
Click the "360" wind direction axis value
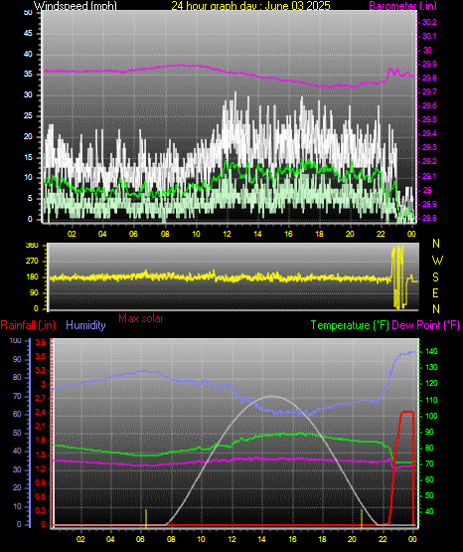tap(32, 246)
